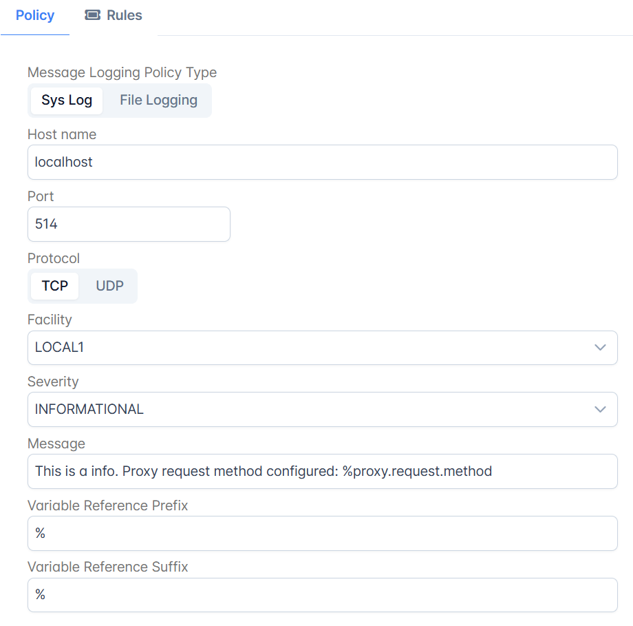Expand Facility dropdown chevron arrow
This screenshot has width=633, height=626.
pyautogui.click(x=600, y=348)
